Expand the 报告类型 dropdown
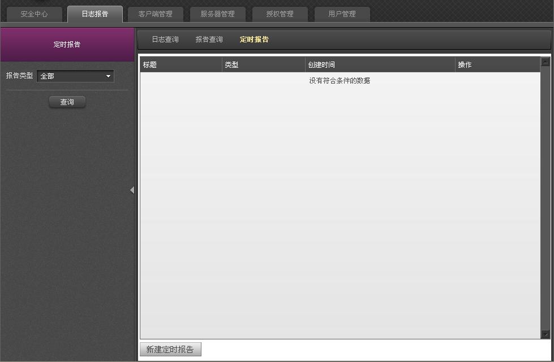 75,76
